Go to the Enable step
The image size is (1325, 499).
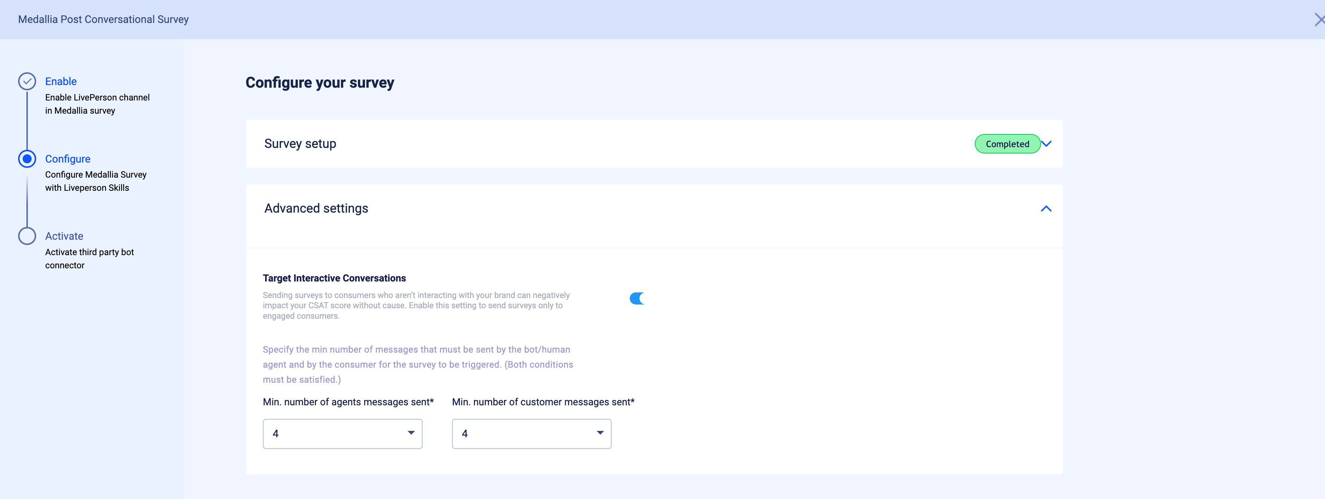pos(61,81)
